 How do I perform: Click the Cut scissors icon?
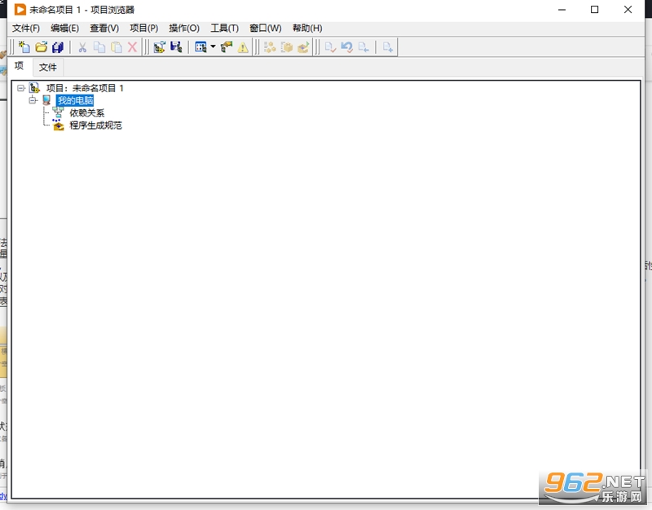pyautogui.click(x=82, y=47)
